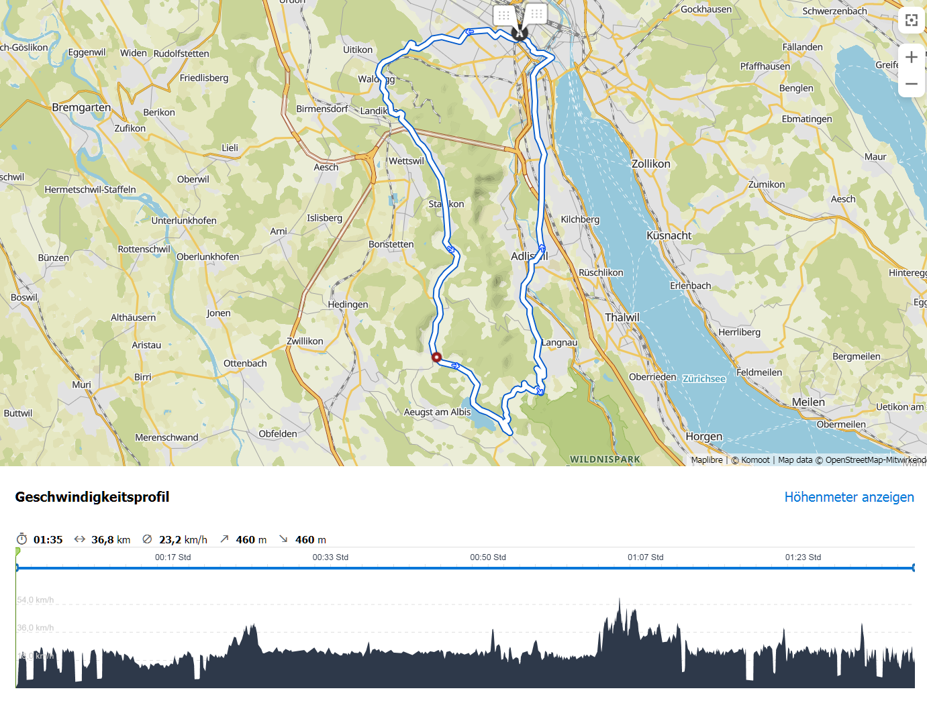Image resolution: width=927 pixels, height=705 pixels.
Task: Select the start point marker A
Action: click(519, 33)
